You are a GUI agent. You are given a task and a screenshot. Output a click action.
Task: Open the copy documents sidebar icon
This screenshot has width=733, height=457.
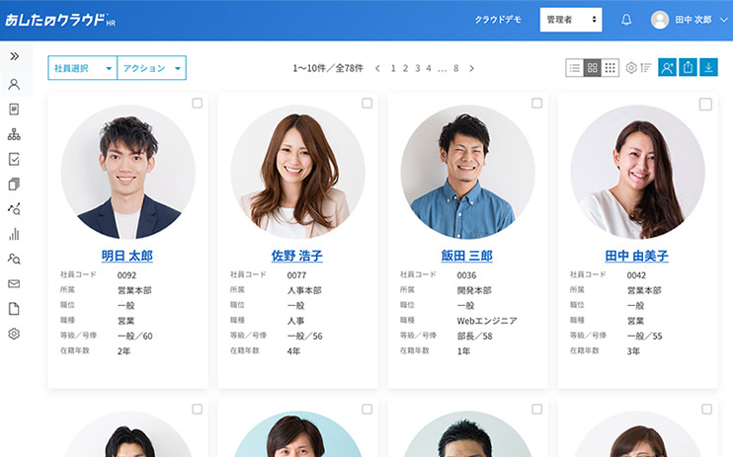[x=14, y=185]
